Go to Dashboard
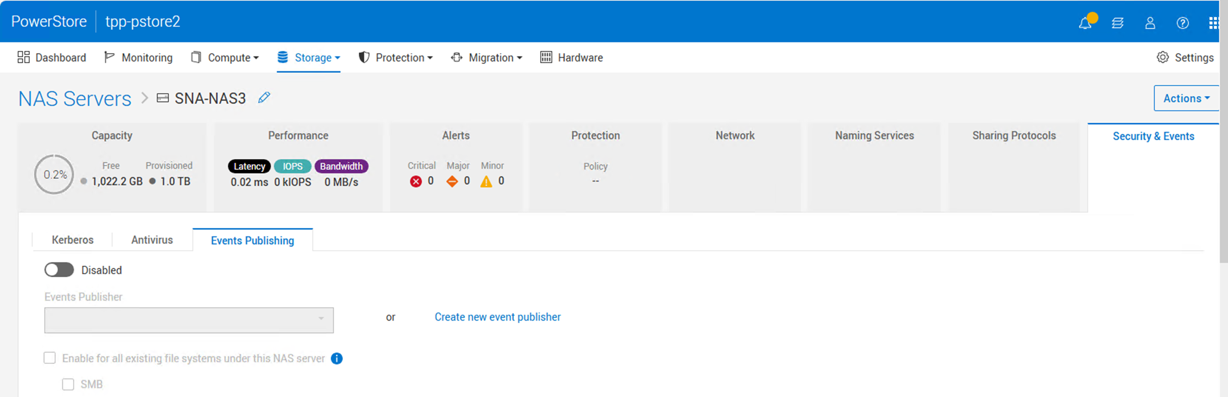 pos(52,58)
